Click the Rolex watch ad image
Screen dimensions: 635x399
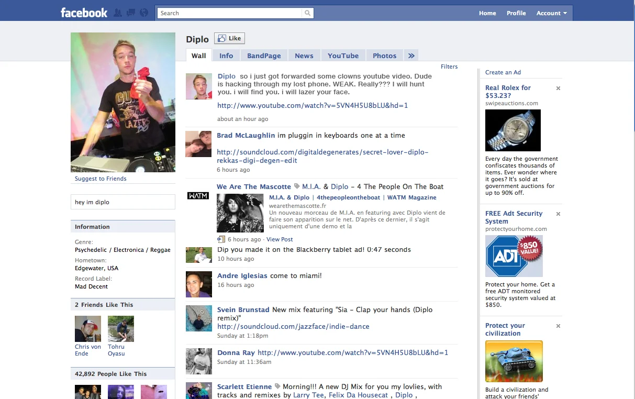click(513, 130)
